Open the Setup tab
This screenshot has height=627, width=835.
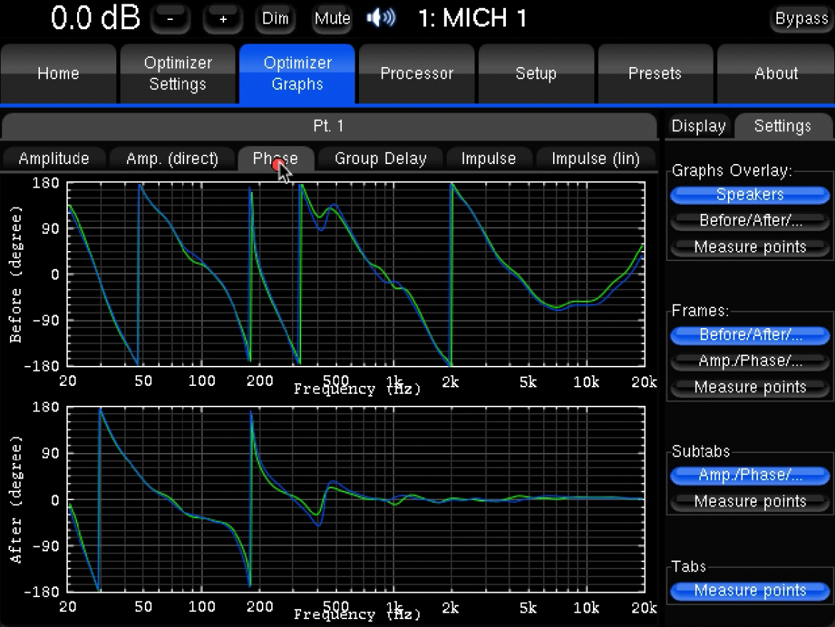(536, 73)
